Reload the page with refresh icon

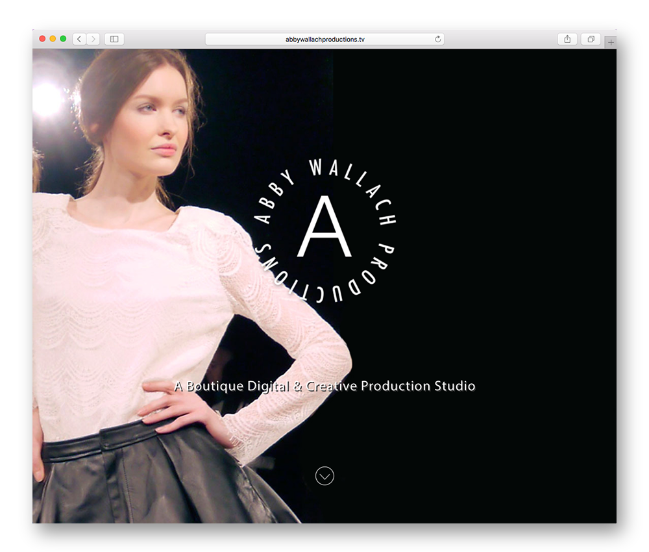click(x=438, y=39)
